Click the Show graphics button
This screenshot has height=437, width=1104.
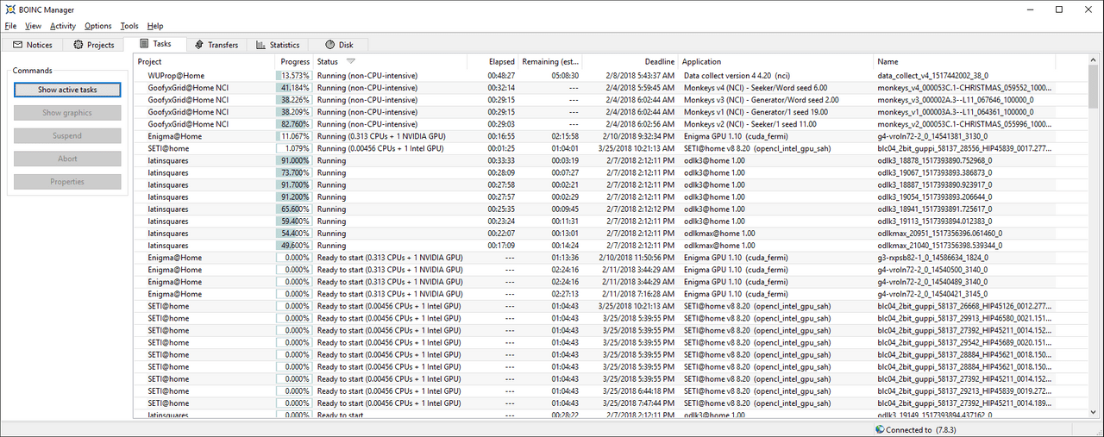(67, 113)
